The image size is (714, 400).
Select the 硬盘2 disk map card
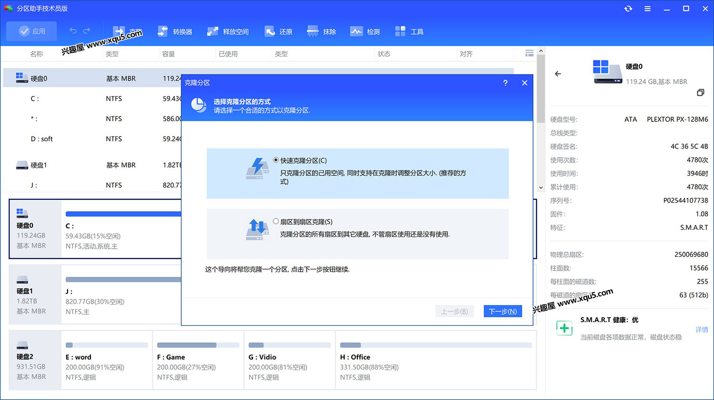(35, 360)
